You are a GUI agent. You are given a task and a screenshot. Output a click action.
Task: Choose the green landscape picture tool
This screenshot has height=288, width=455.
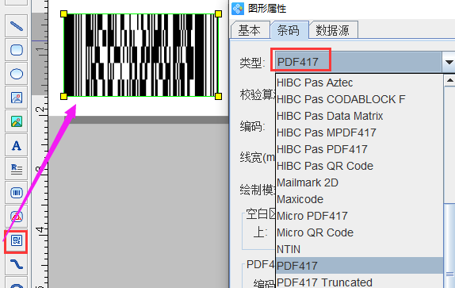[x=16, y=121]
